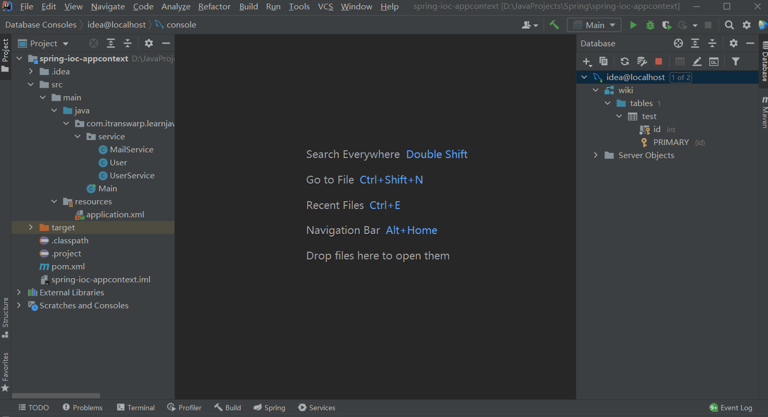Toggle the Maven tool window side tab
The height and width of the screenshot is (417, 768).
764,112
